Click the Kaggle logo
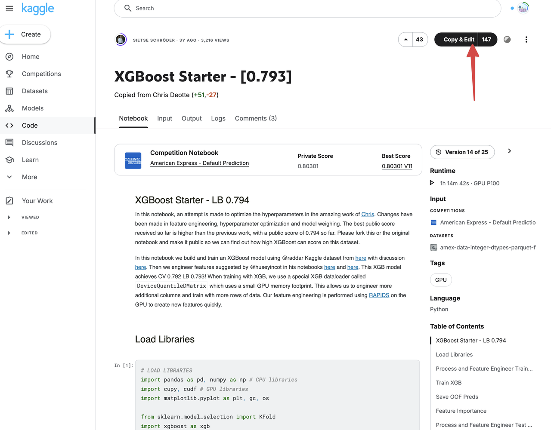The image size is (551, 430). click(38, 9)
